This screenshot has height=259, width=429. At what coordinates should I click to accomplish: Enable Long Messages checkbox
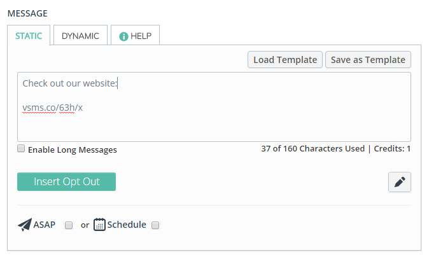pyautogui.click(x=21, y=149)
